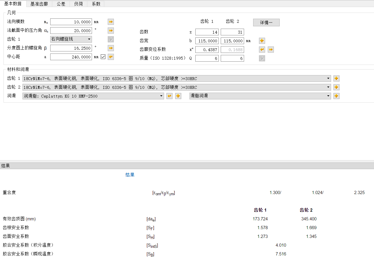The image size is (374, 261).
Task: Click the total contact ratio value 2.325
Action: (x=359, y=193)
